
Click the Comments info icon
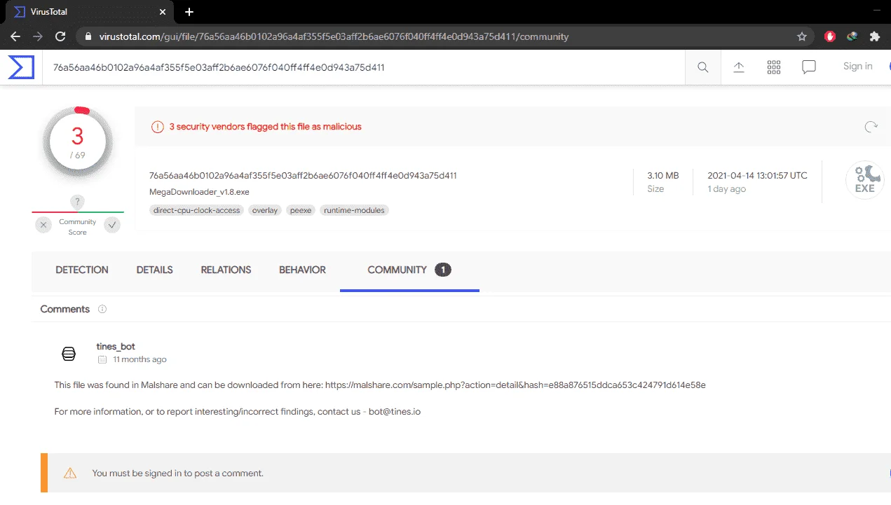tap(102, 309)
